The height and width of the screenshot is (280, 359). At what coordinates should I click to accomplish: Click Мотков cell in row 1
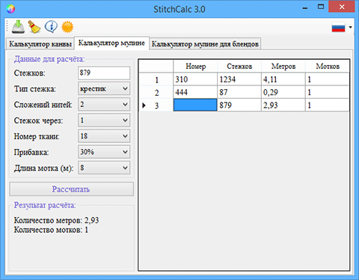[x=328, y=79]
